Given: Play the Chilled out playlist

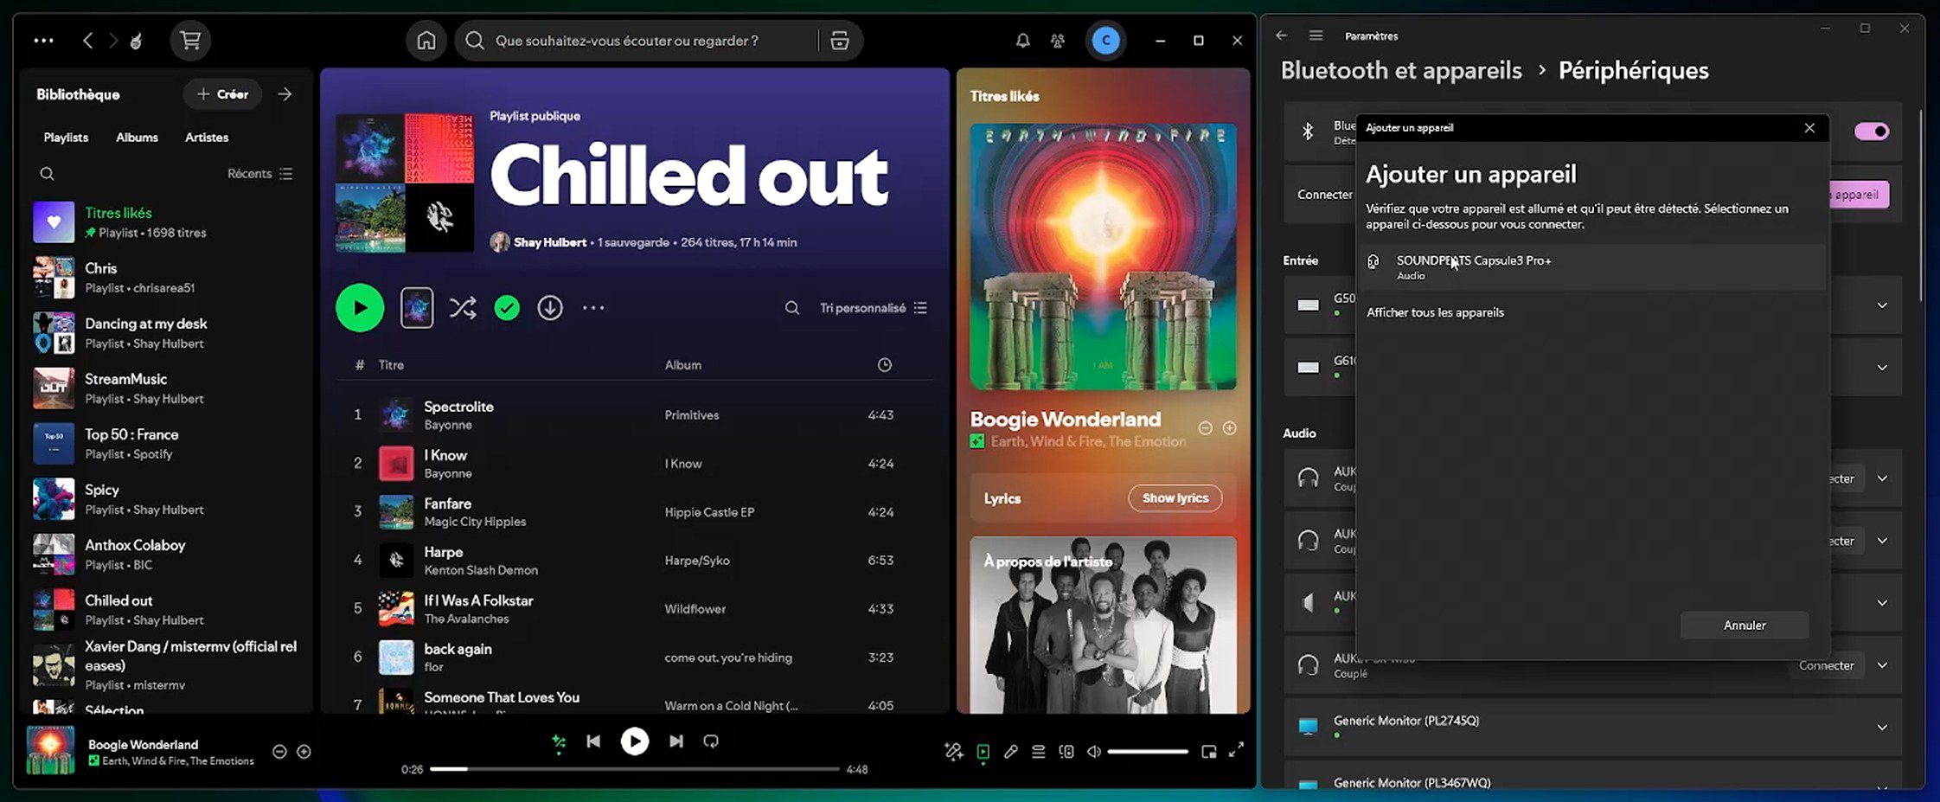Looking at the screenshot, I should pos(360,307).
